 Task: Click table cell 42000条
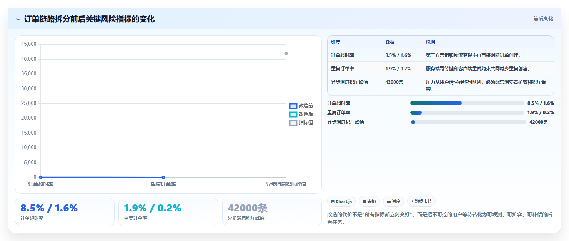(x=394, y=82)
